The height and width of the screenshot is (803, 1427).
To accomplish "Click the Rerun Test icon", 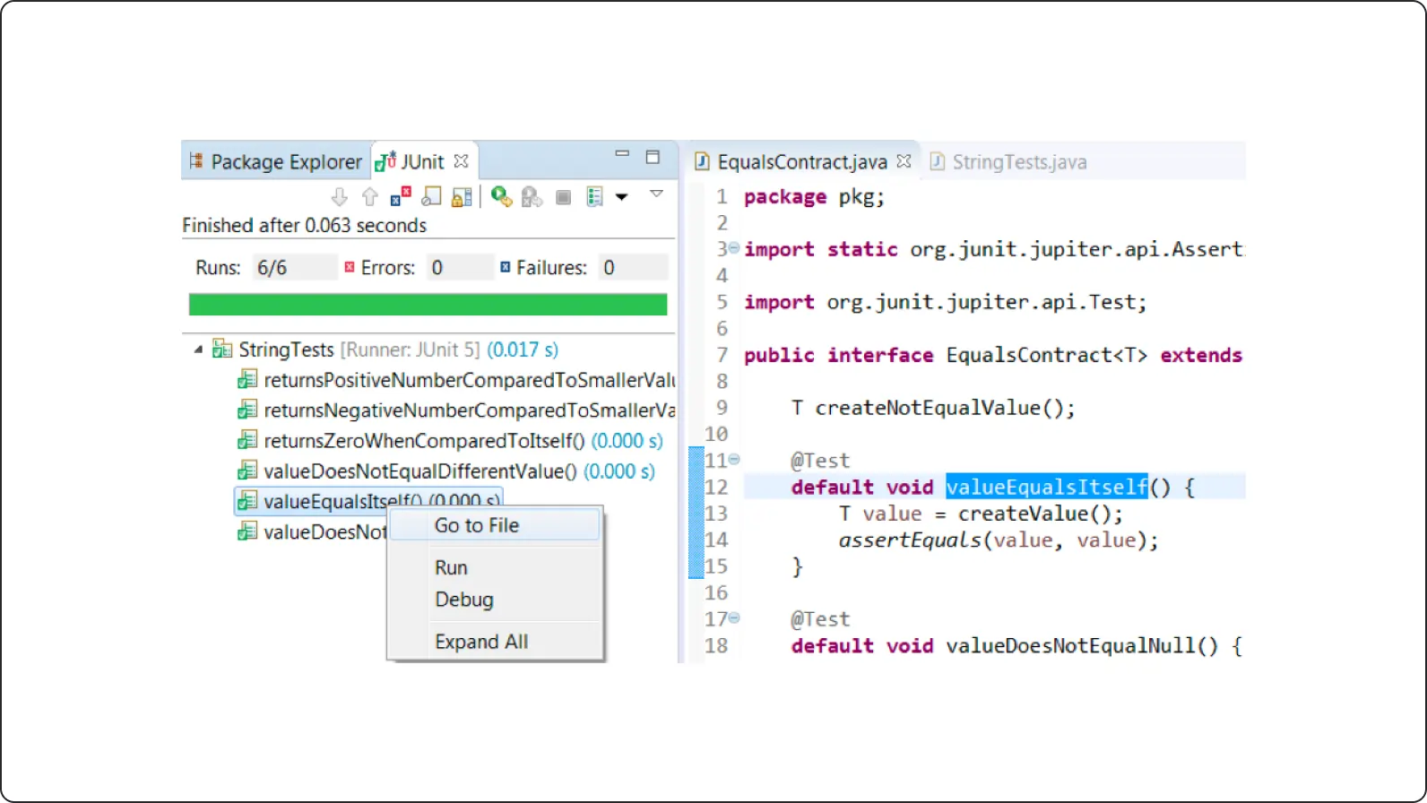I will [x=502, y=197].
